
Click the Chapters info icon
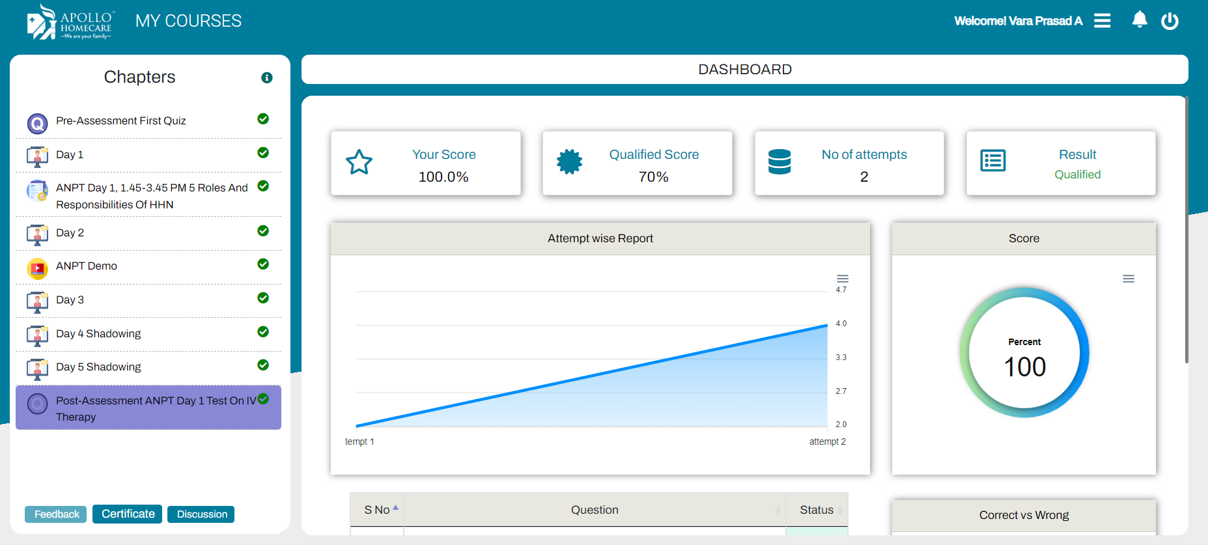click(266, 77)
